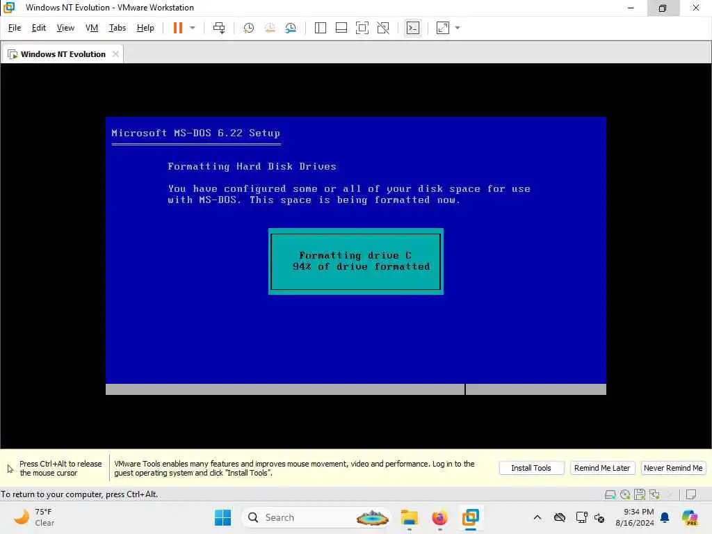Click the 'Formatting drive C' status box
This screenshot has width=712, height=534.
[x=356, y=261]
